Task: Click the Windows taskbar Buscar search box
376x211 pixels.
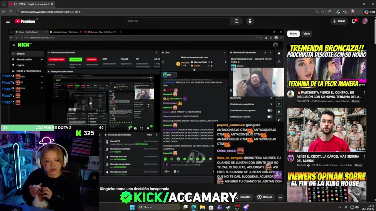Action: coord(159,207)
